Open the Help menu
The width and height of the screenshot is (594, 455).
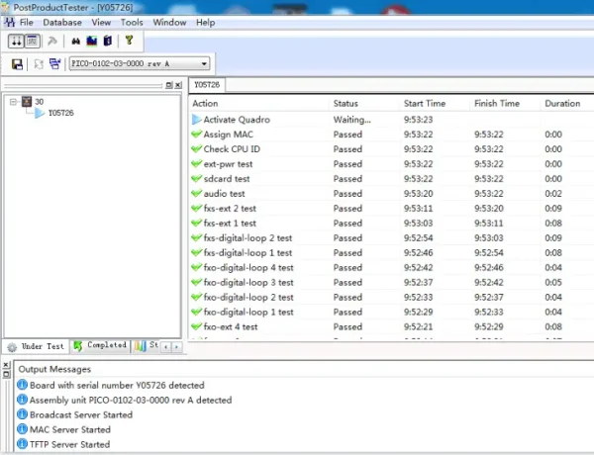(205, 23)
